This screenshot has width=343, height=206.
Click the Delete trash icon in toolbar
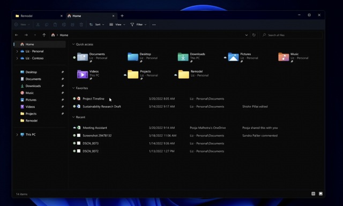[x=81, y=25]
